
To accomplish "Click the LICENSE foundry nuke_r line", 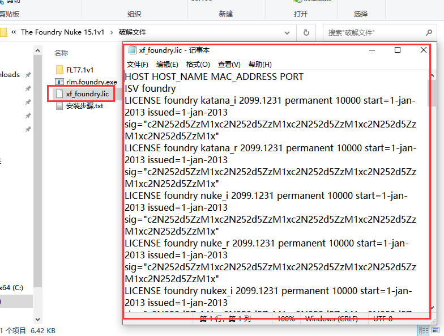I will click(267, 244).
